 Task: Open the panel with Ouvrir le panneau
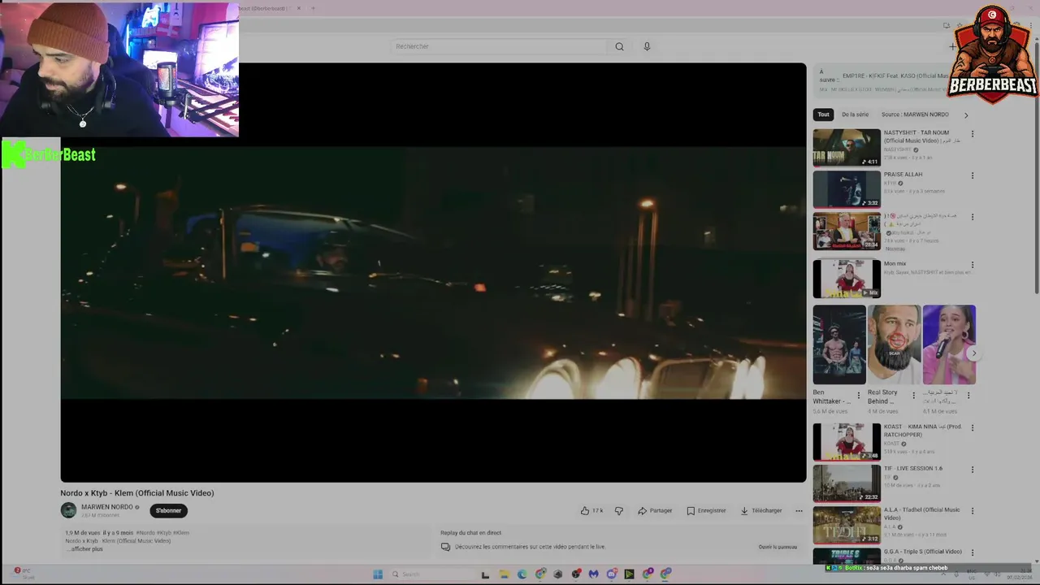(x=778, y=547)
